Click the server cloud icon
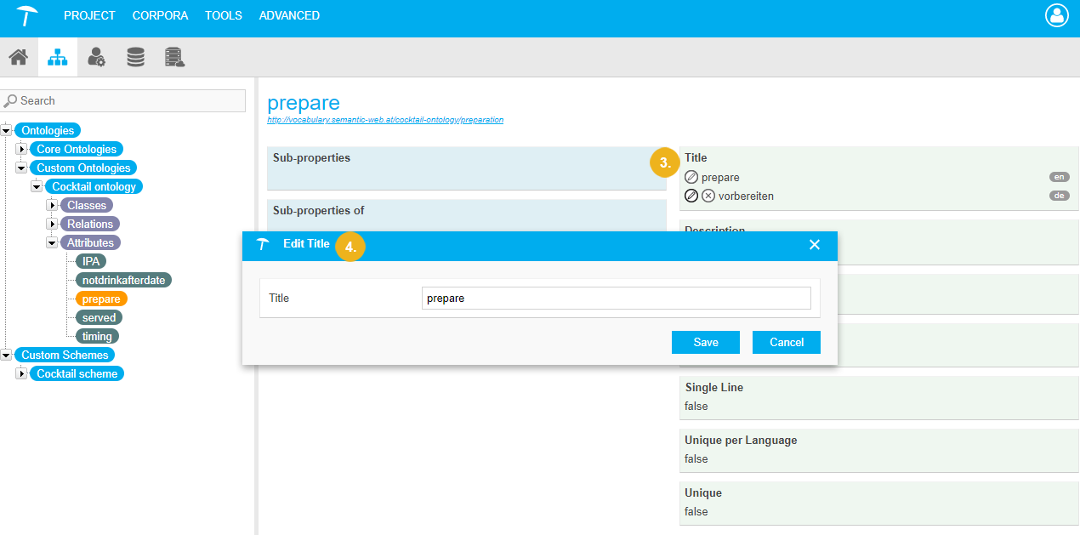 point(174,57)
